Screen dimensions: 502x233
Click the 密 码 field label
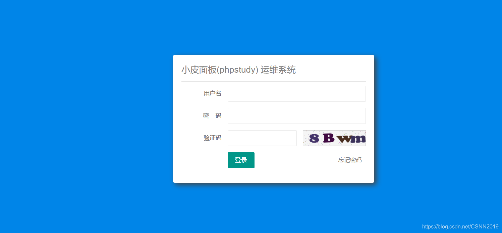click(x=212, y=115)
